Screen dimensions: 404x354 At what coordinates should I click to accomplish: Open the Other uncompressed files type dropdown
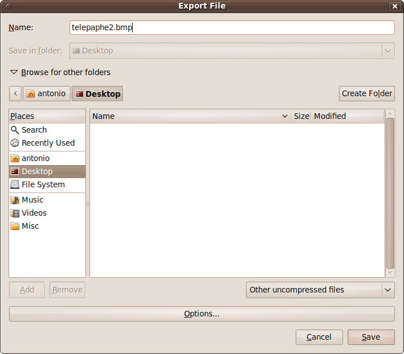(320, 290)
